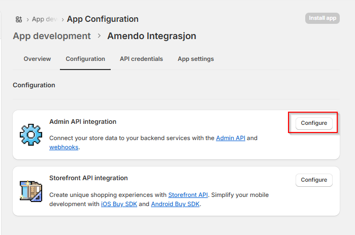The width and height of the screenshot is (355, 235).
Task: Switch to the Overview tab
Action: point(37,59)
